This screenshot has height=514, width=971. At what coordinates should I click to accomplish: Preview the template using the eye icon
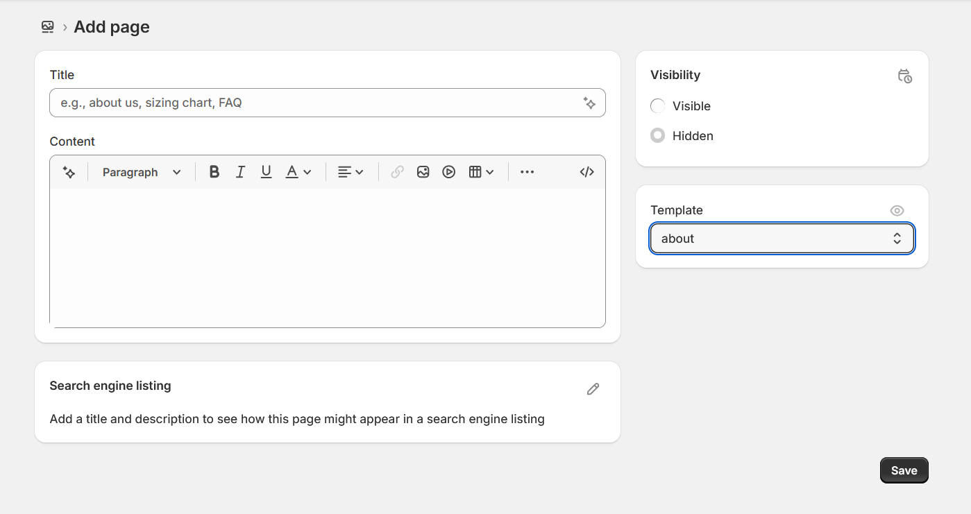pos(897,210)
